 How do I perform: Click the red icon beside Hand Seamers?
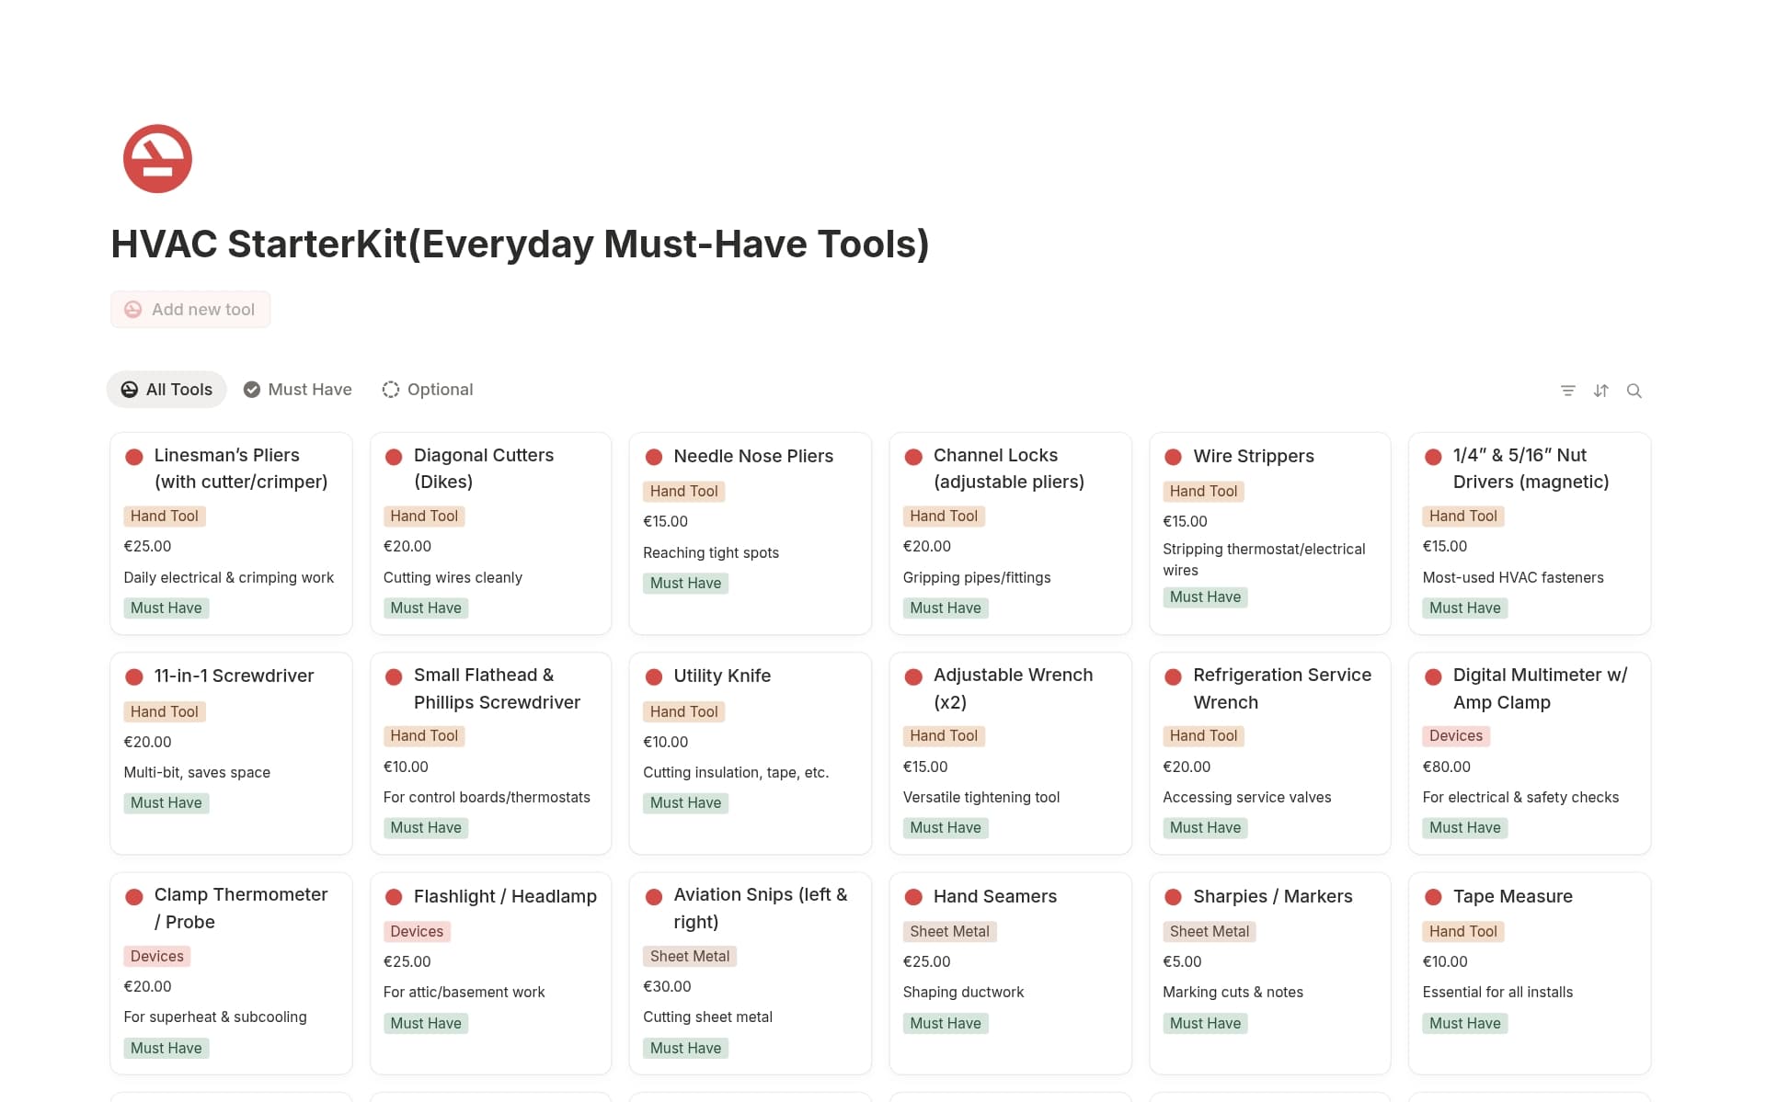(x=913, y=897)
